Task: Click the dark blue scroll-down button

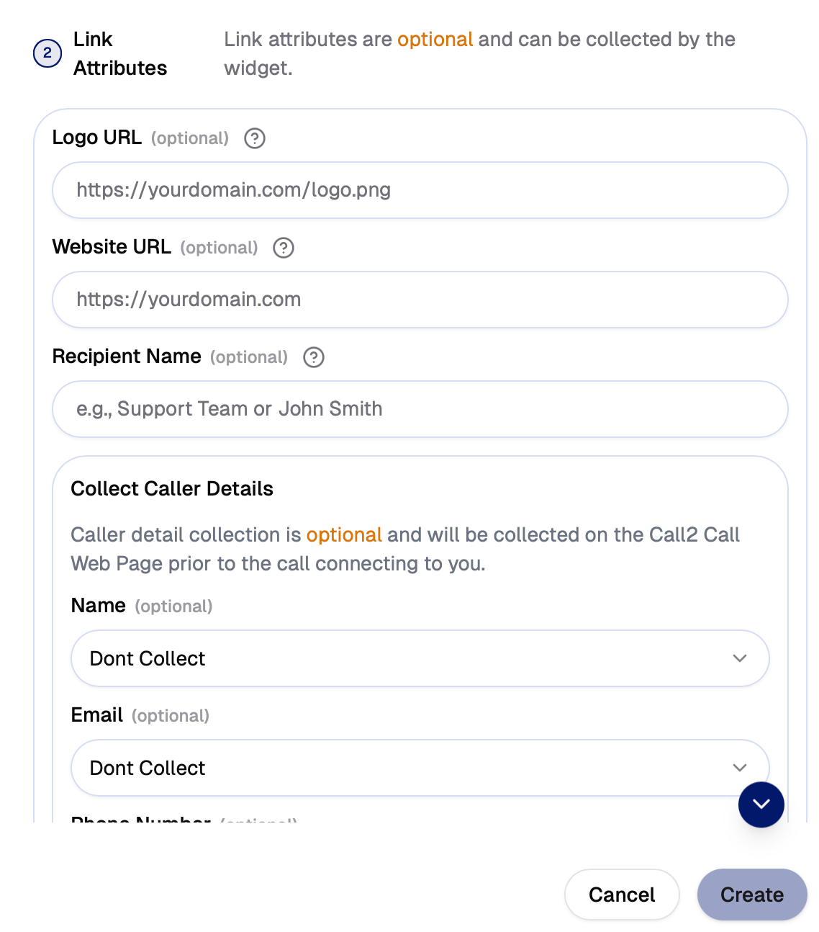Action: pos(761,805)
